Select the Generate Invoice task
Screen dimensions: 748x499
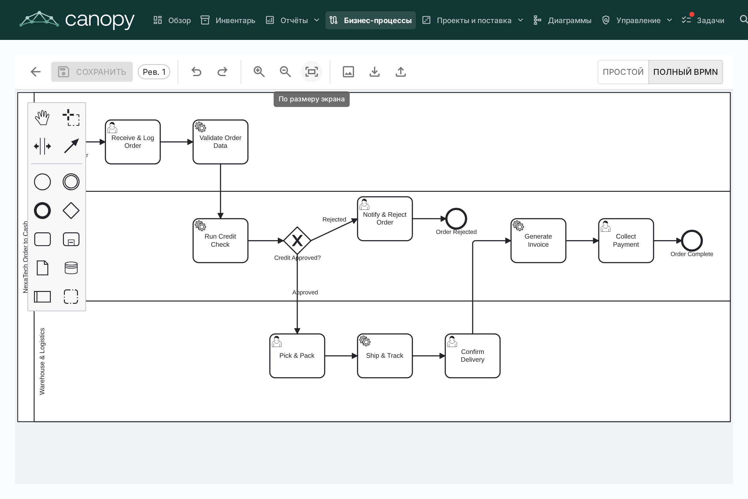(x=538, y=240)
